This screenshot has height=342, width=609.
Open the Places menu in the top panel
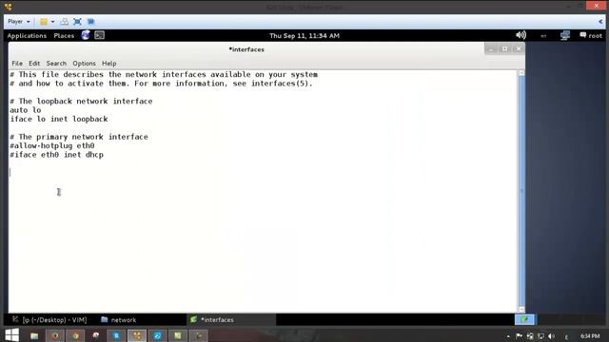[x=64, y=36]
